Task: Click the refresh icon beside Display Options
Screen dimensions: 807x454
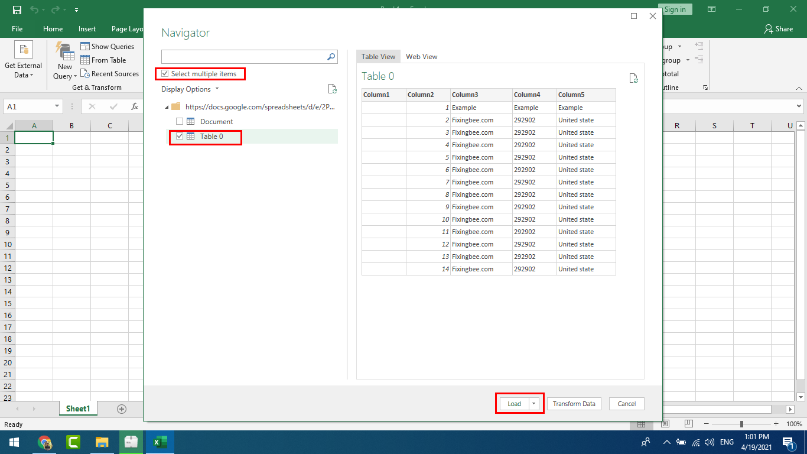Action: 332,89
